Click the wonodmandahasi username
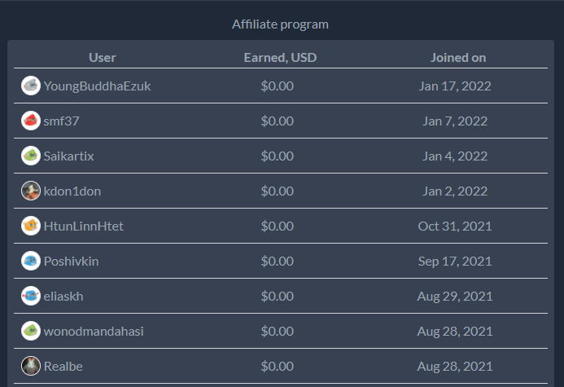Viewport: 564px width, 387px height. pos(94,332)
